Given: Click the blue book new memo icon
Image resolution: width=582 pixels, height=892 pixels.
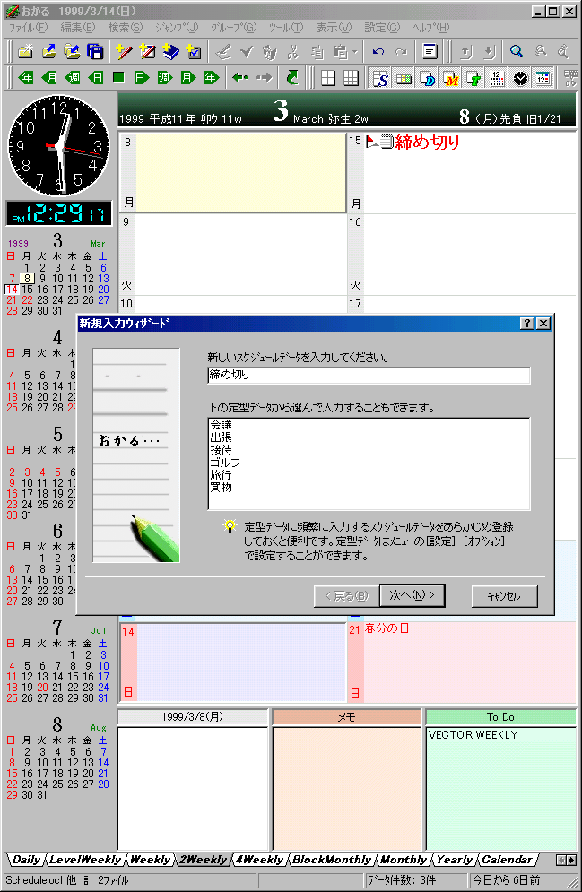Looking at the screenshot, I should point(170,52).
